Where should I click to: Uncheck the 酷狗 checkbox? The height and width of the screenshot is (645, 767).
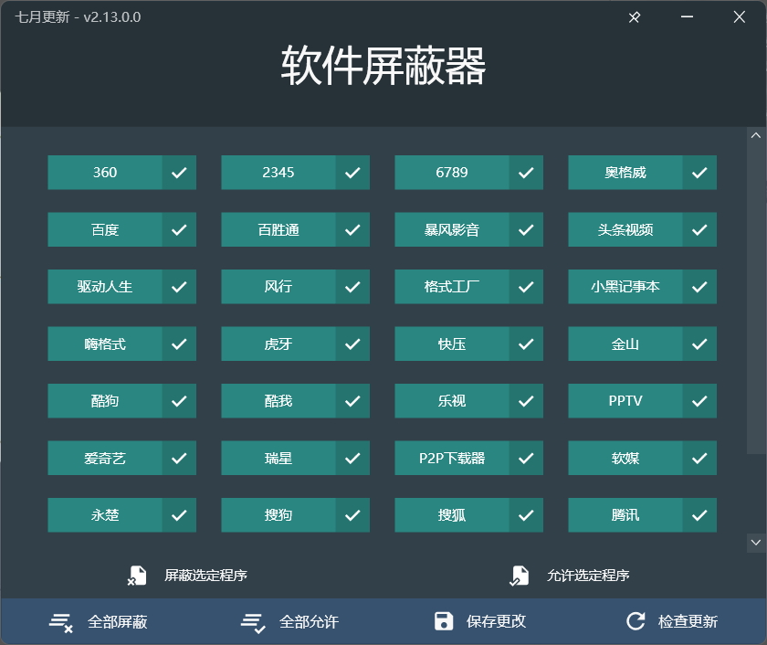(179, 400)
